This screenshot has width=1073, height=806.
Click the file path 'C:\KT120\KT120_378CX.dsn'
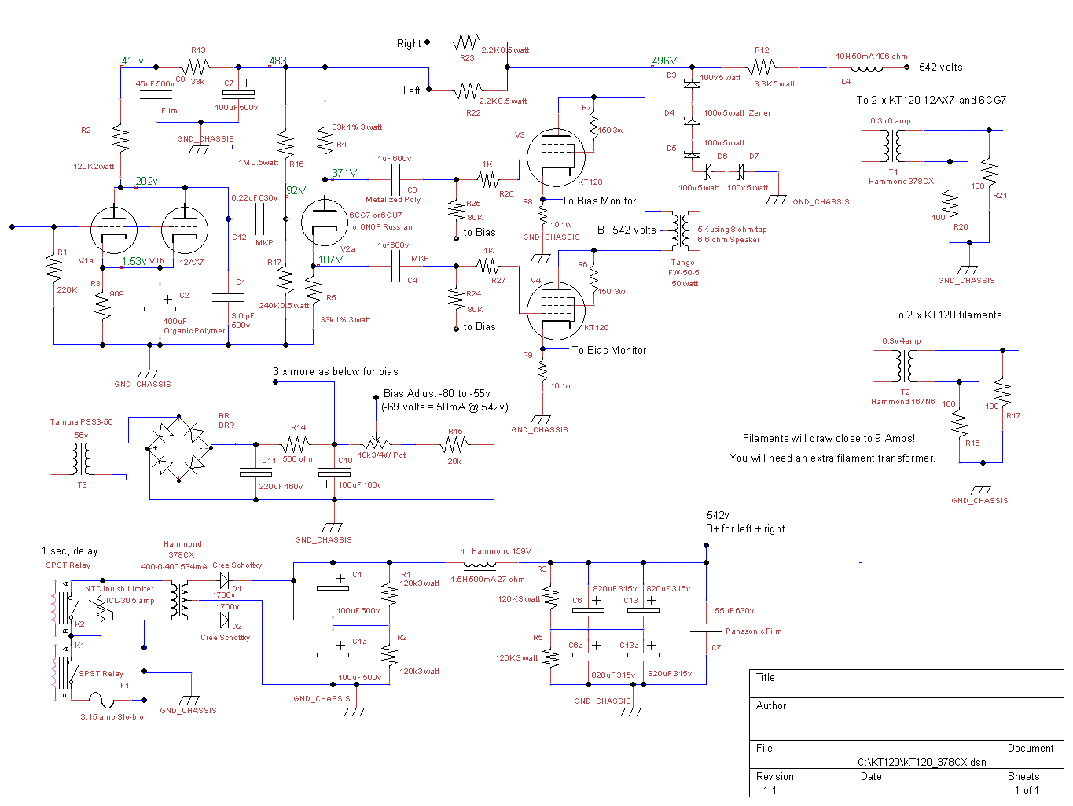pyautogui.click(x=921, y=762)
